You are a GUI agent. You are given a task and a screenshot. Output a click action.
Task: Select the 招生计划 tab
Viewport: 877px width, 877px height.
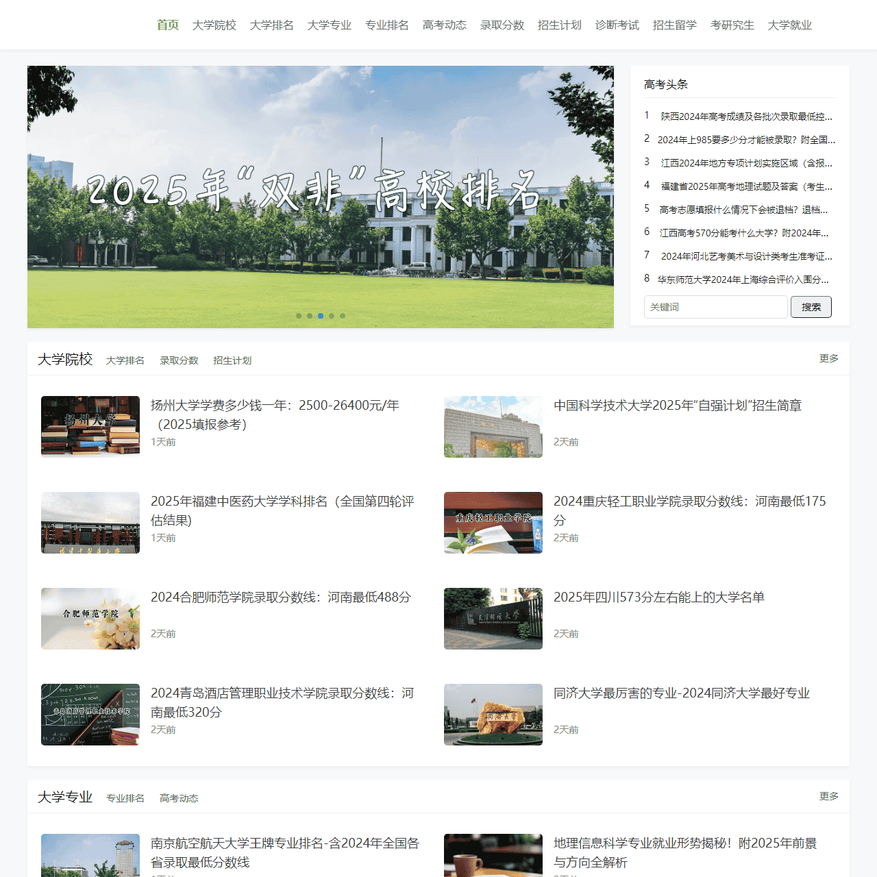(x=232, y=360)
